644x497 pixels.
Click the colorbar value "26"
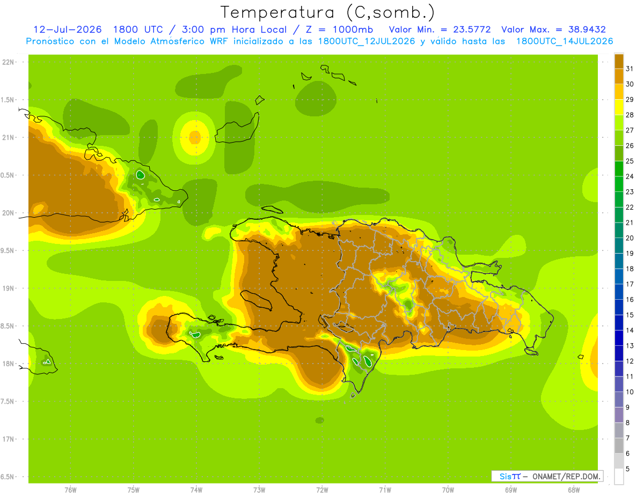click(630, 145)
